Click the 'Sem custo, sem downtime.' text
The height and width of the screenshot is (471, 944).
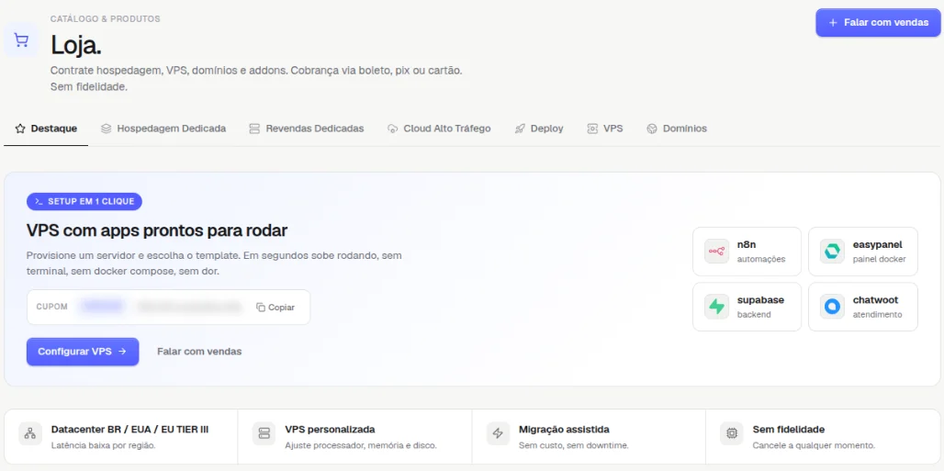pyautogui.click(x=573, y=445)
